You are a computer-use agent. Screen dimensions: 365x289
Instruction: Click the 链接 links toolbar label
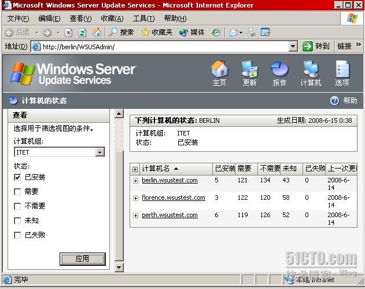coord(344,46)
